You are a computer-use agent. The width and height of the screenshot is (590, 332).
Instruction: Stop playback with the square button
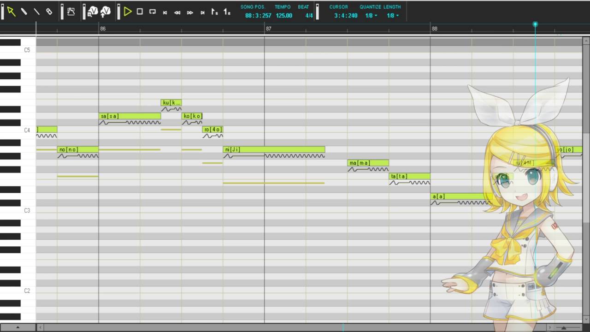[x=140, y=12]
